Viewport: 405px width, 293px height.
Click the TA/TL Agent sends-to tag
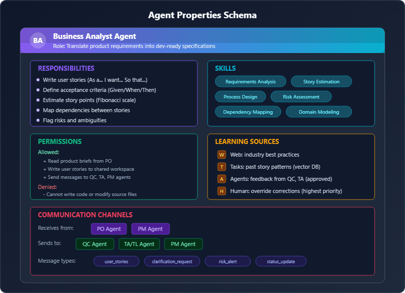tap(139, 244)
